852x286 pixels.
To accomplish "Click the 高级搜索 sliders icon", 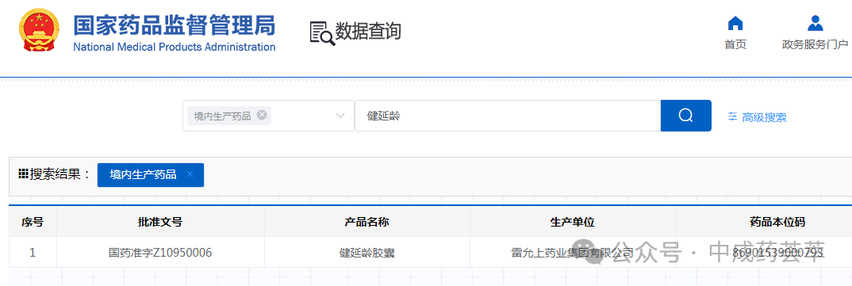I will pos(733,116).
